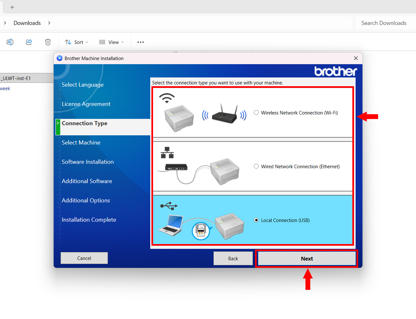The height and width of the screenshot is (319, 416).
Task: Click the Installation Complete step
Action: (x=89, y=219)
